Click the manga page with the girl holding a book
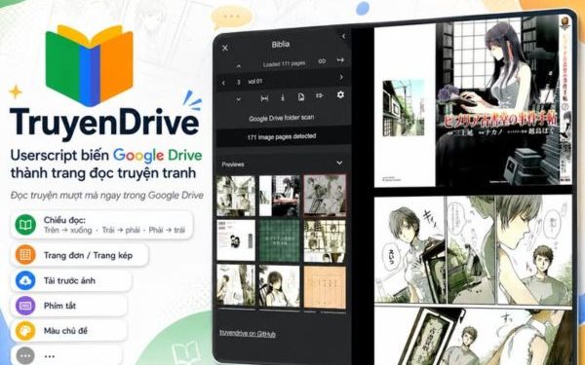Screen dimensions: 585x365 [x=473, y=249]
